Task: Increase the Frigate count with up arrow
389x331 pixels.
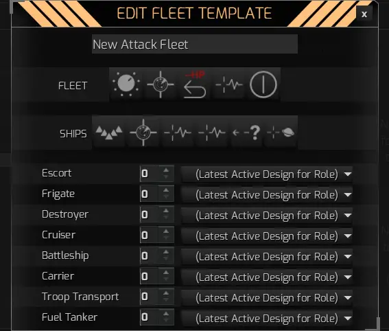Action: coord(166,191)
